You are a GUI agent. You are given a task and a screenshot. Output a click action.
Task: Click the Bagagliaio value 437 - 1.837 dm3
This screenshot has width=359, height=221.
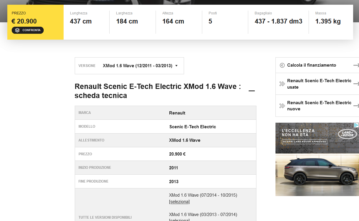pyautogui.click(x=278, y=21)
